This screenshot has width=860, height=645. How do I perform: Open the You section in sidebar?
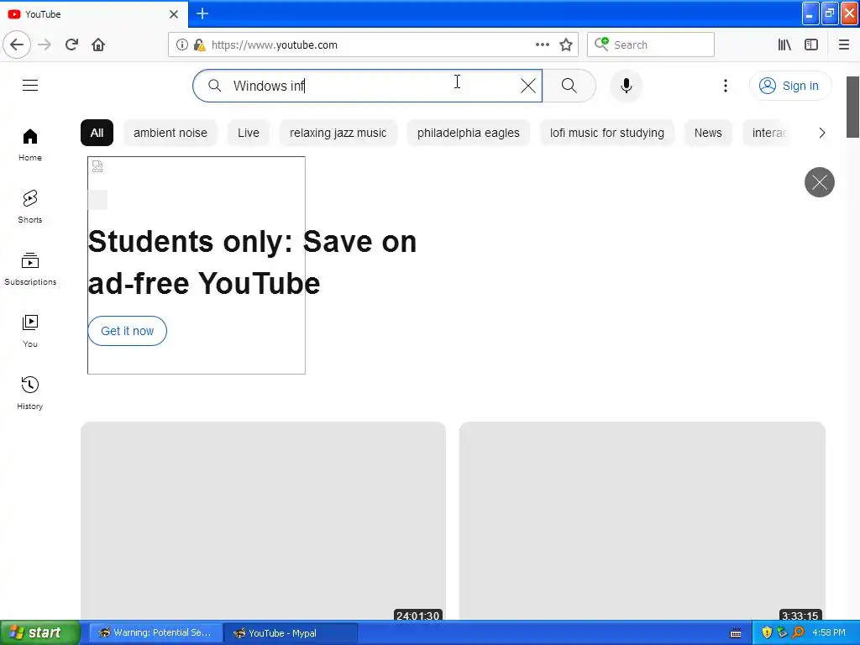click(30, 331)
